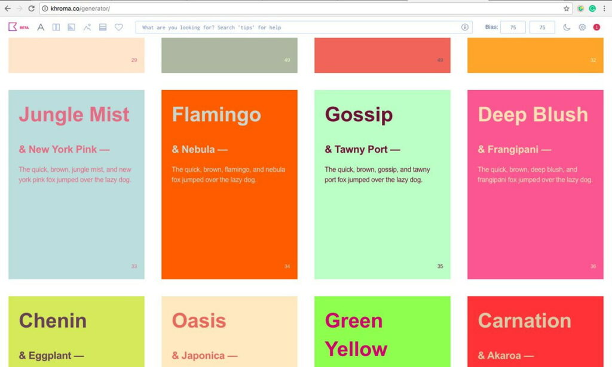612x367 pixels.
Task: Click the Deep Blush card title
Action: click(533, 115)
